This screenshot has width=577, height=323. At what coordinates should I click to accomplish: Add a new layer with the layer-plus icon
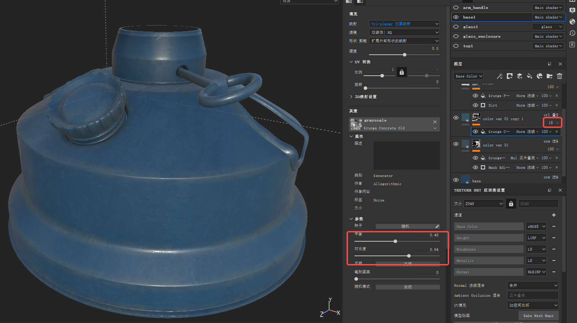[520, 76]
